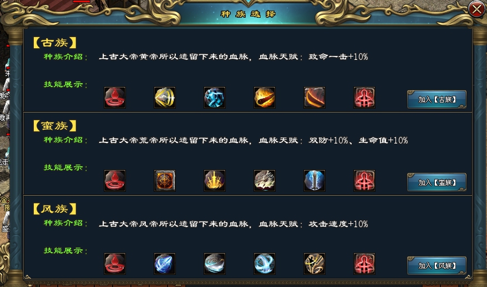Choose the 加入【风族】 button
Image resolution: width=487 pixels, height=287 pixels.
(x=437, y=265)
